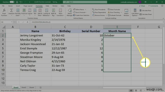The height and width of the screenshot is (92, 165).
Task: Click the Share button
Action: pos(142,6)
